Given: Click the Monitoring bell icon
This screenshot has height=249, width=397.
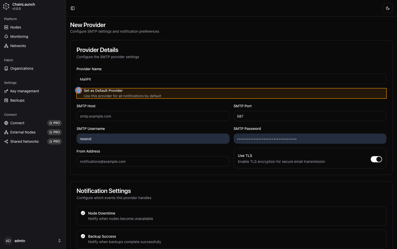Looking at the screenshot, I should (6, 37).
